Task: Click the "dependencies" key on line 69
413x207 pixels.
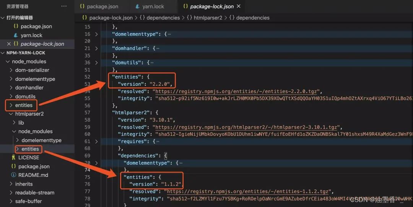Action: [x=138, y=156]
